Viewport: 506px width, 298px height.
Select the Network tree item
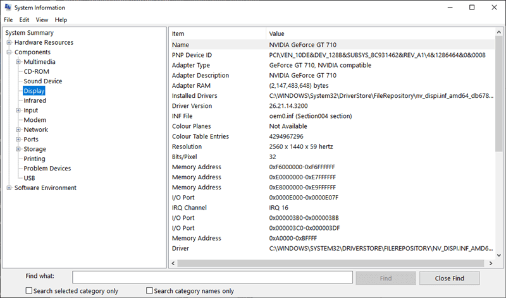coord(36,129)
